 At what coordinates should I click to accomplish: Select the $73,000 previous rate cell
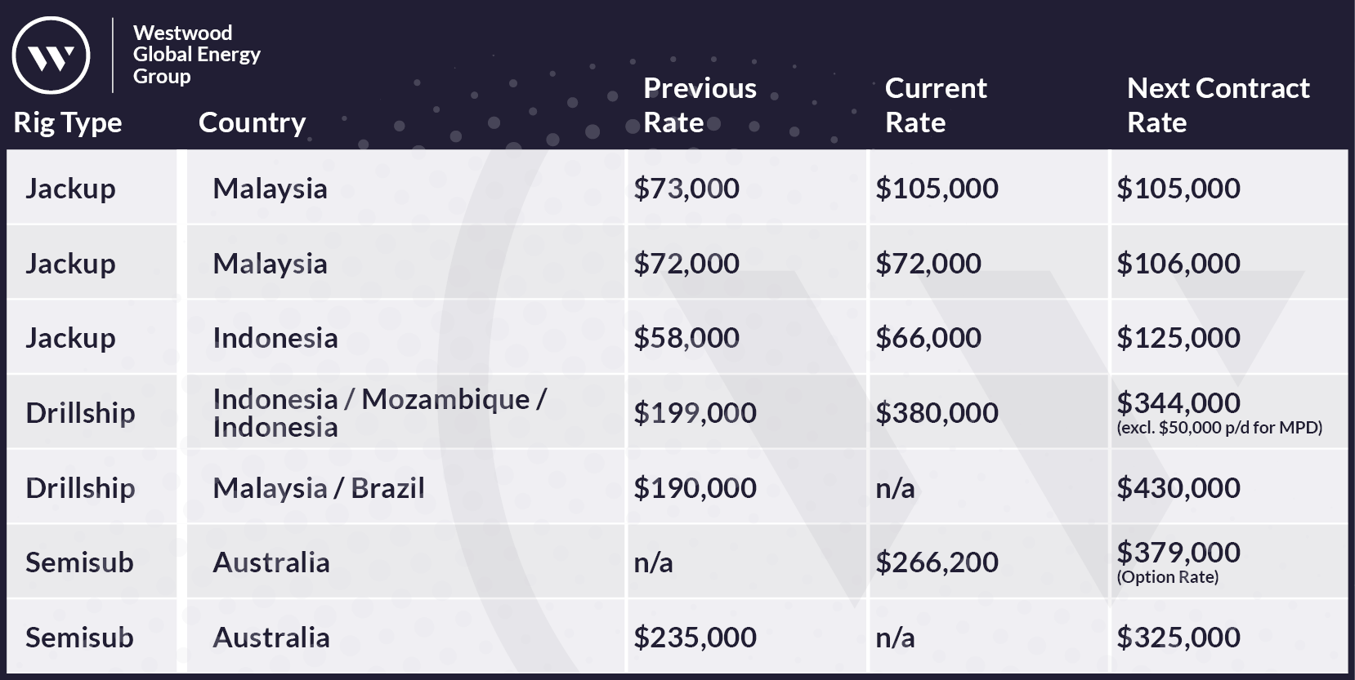pyautogui.click(x=686, y=189)
